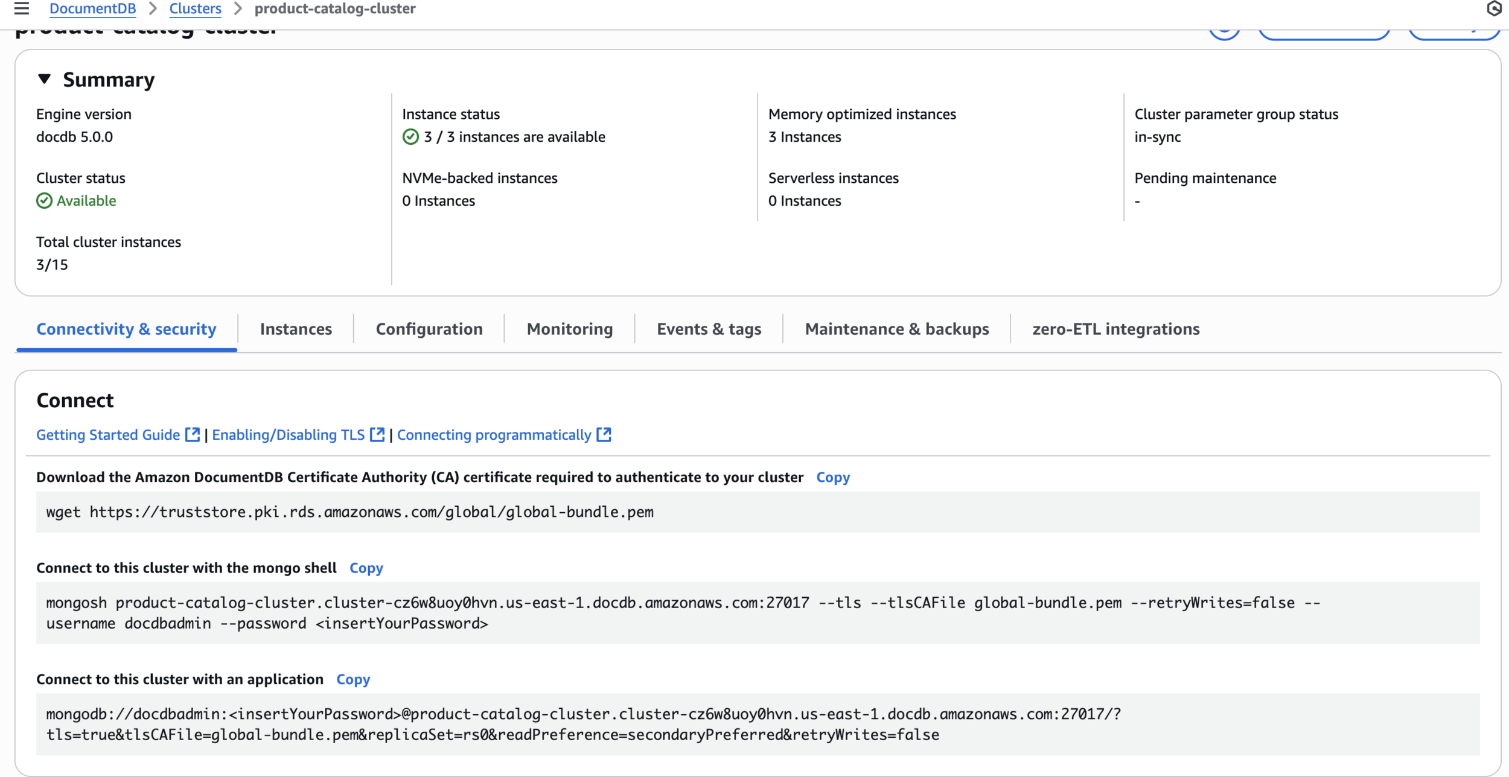The image size is (1509, 777).
Task: Copy the CA certificate wget command
Action: pos(833,477)
